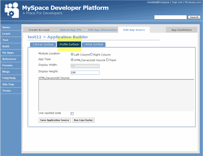
Task: Open the MySpace.com link
Action: (193, 2)
